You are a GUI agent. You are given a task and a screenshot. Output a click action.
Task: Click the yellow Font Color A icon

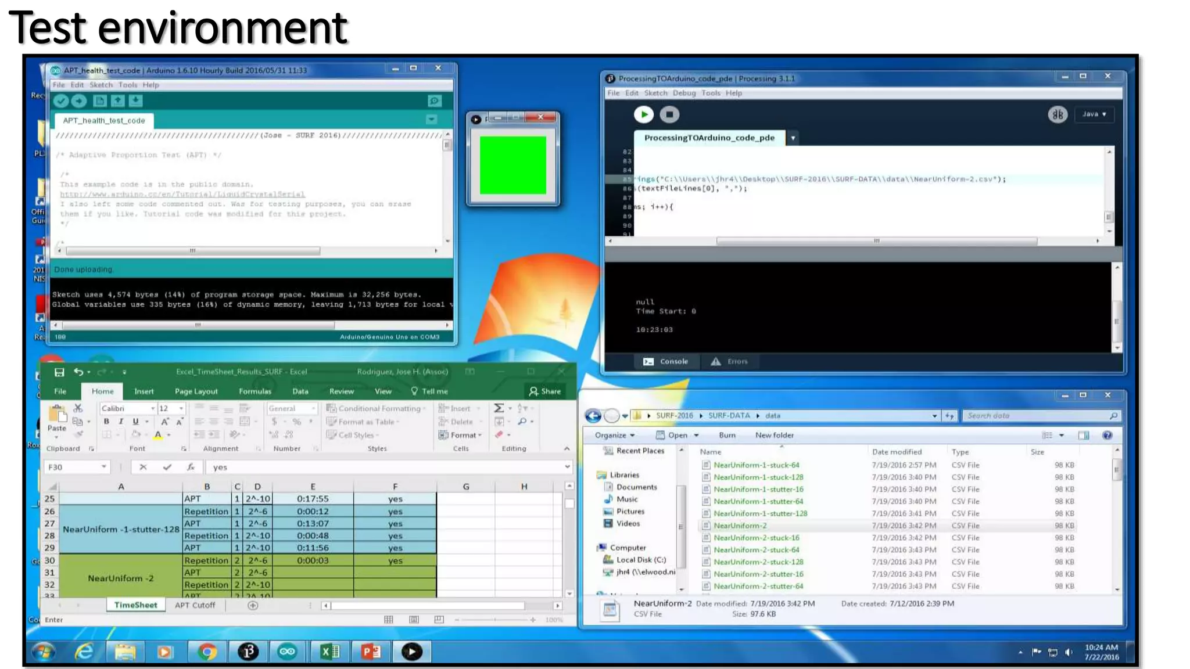click(x=157, y=434)
